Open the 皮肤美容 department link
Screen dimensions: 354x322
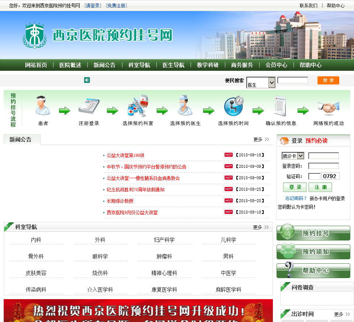tap(36, 273)
